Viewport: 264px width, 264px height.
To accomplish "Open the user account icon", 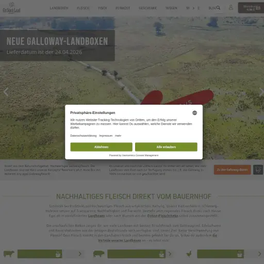I will tap(231, 7).
